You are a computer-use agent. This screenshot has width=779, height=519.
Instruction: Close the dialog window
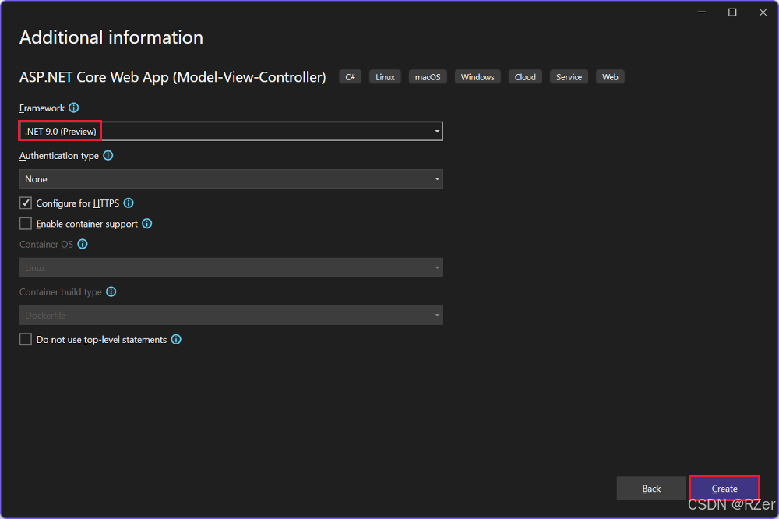coord(763,12)
